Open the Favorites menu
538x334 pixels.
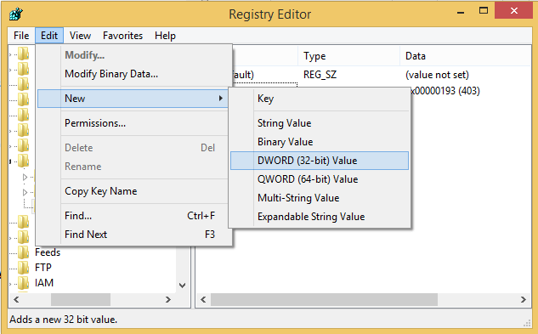122,36
